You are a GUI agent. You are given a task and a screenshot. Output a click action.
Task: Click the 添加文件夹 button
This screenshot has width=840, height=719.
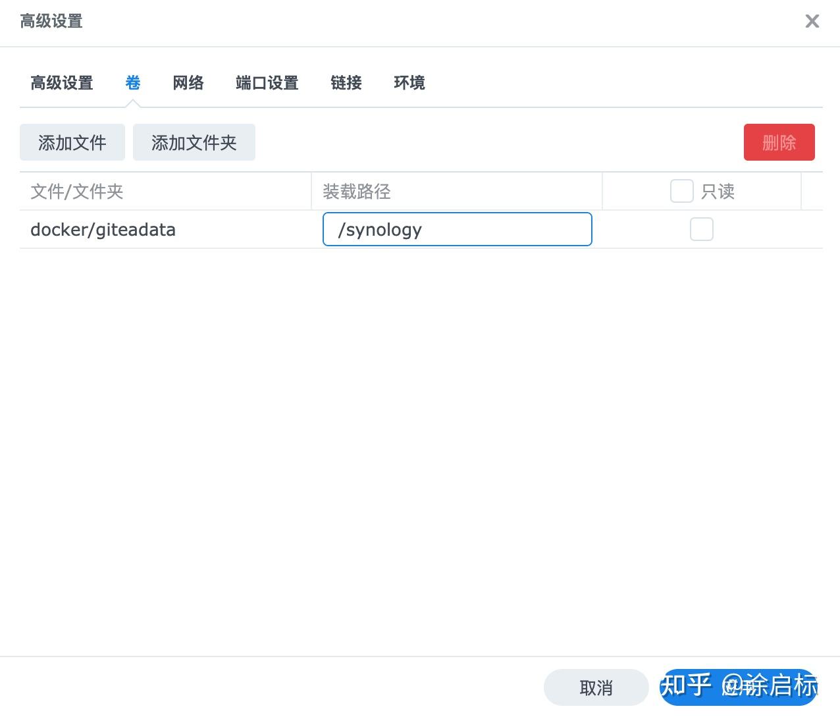[x=194, y=142]
